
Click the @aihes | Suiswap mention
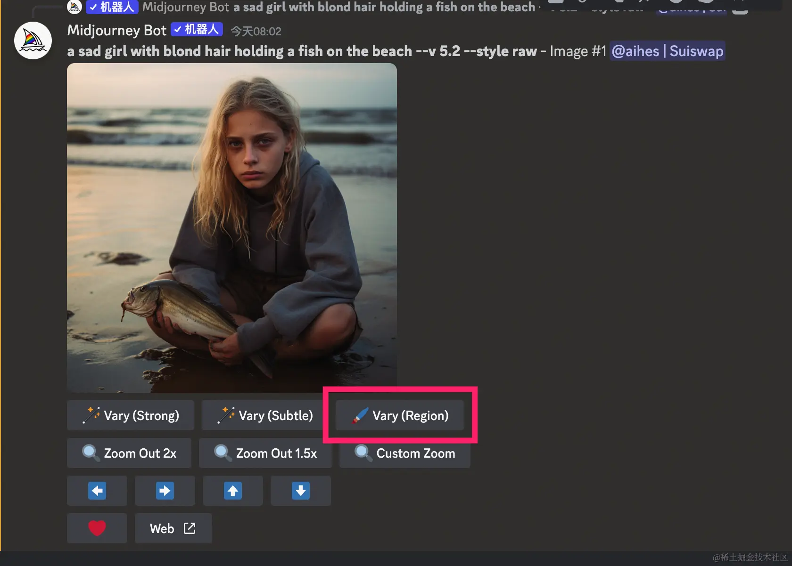pos(668,51)
